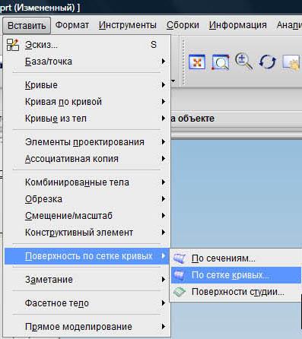The height and width of the screenshot is (339, 302).
Task: Open Комбинированные тела menu item
Action: tap(87, 182)
